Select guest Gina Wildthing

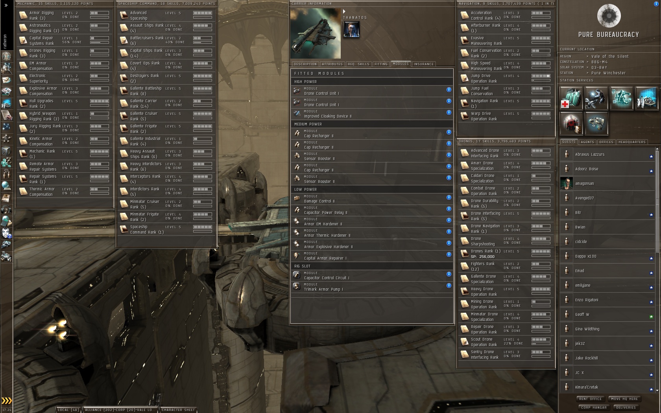point(606,329)
